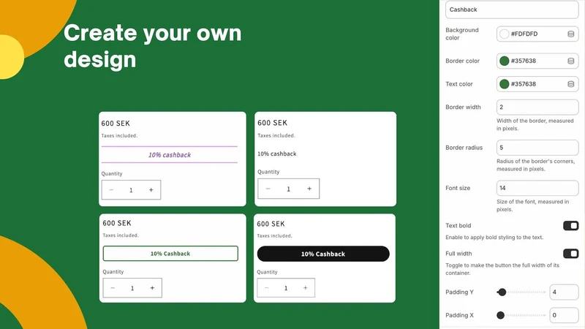This screenshot has width=585, height=329.
Task: Click plus in plain 10% cashback card
Action: coord(309,189)
